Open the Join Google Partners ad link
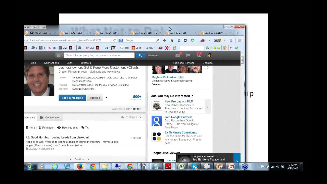 point(178,117)
